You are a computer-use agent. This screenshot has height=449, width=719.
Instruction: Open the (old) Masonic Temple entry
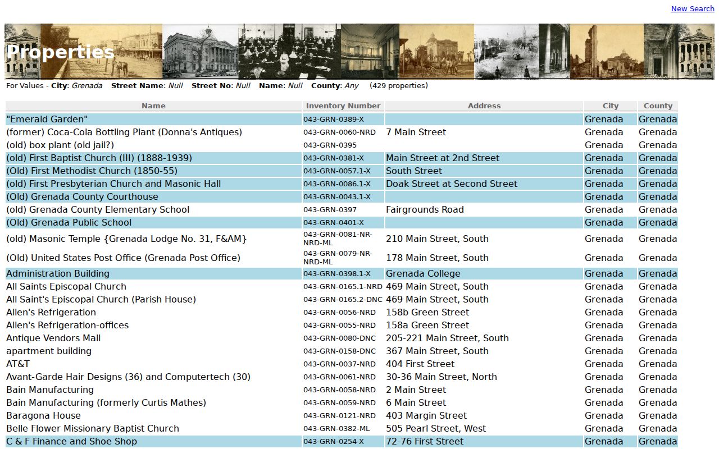126,239
